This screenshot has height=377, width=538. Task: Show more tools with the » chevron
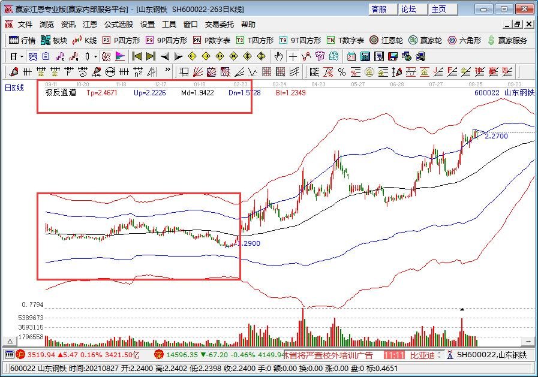(x=167, y=70)
